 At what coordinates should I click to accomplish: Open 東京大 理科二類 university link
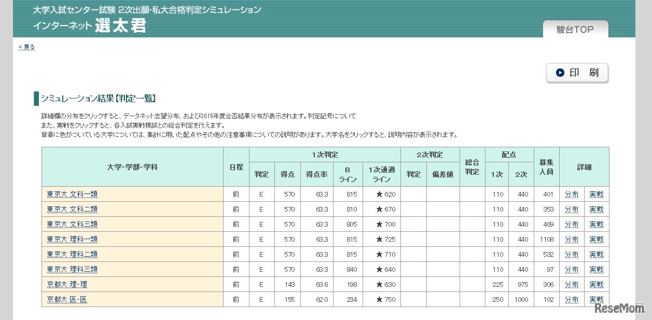(x=72, y=255)
